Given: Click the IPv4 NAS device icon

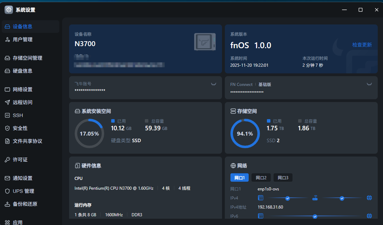Looking at the screenshot, I should coord(261,198).
